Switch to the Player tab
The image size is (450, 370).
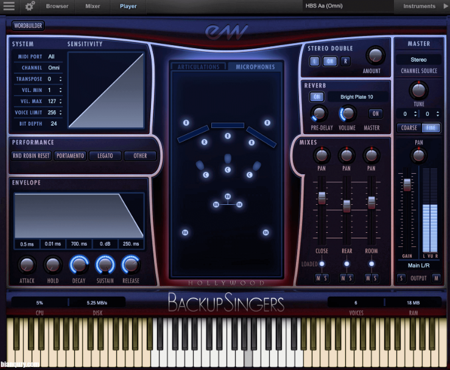[x=128, y=6]
